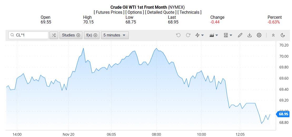Expand the 5 minutes interval dropdown

click(x=115, y=35)
